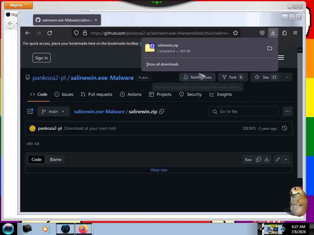Screen dimensions: 314x235
Task: Click Show all downloads
Action: click(x=162, y=64)
